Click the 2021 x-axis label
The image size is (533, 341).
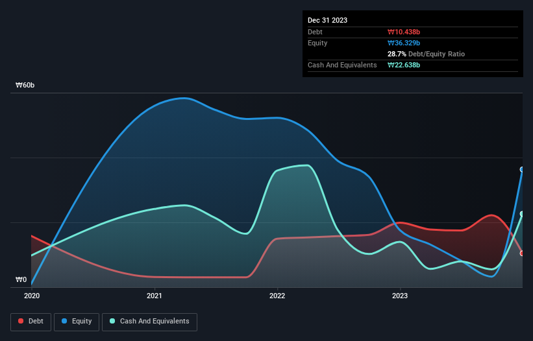pyautogui.click(x=155, y=296)
